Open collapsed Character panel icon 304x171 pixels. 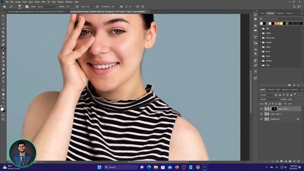coord(256,49)
